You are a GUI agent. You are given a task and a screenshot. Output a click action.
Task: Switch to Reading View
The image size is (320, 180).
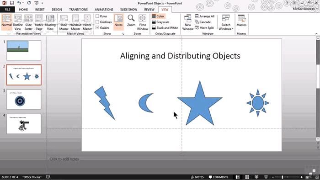pyautogui.click(x=50, y=22)
